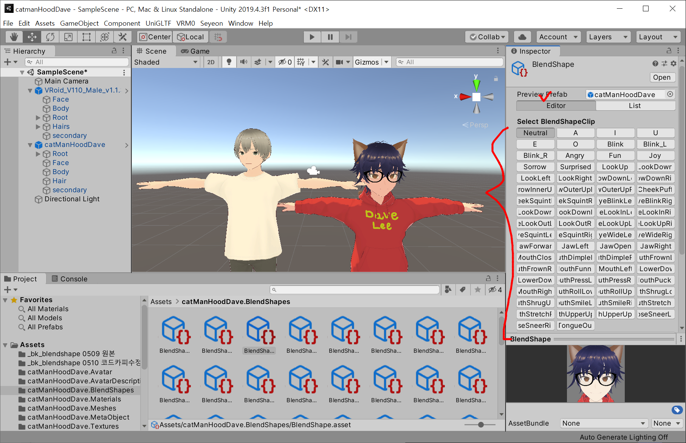Open the Layers dropdown
The image size is (686, 443).
click(608, 37)
